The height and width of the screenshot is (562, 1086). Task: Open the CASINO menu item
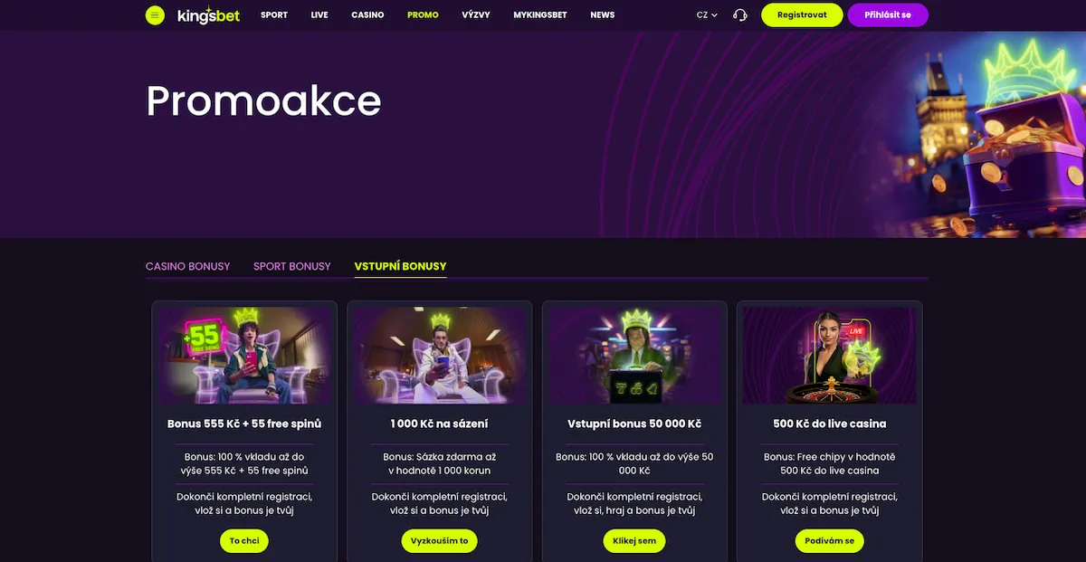click(367, 15)
